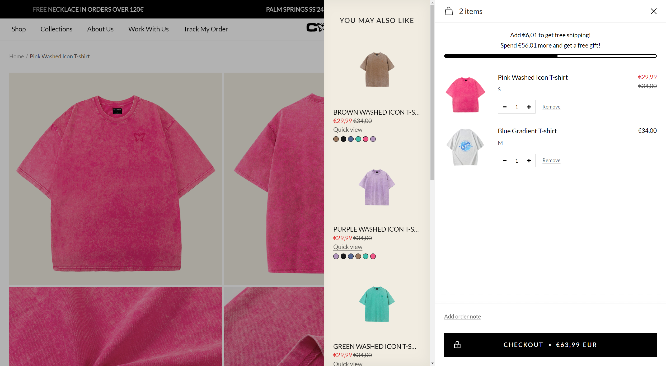This screenshot has width=666, height=366.
Task: Remove Pink Washed Icon T-shirt from cart
Action: (551, 107)
